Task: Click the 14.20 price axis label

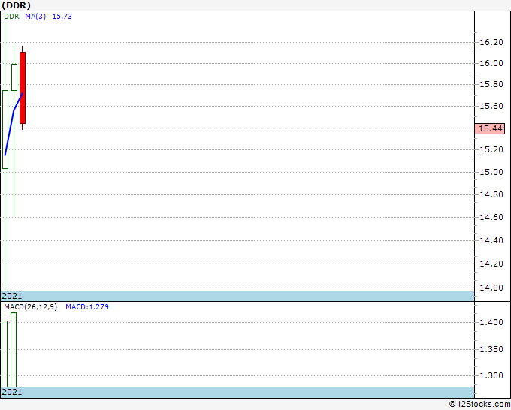Action: click(491, 264)
